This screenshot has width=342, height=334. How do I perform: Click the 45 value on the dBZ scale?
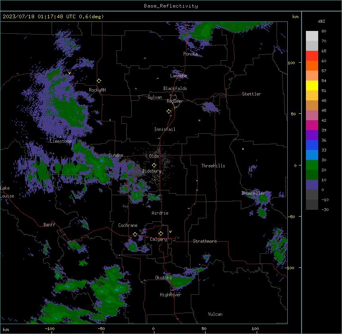[324, 111]
